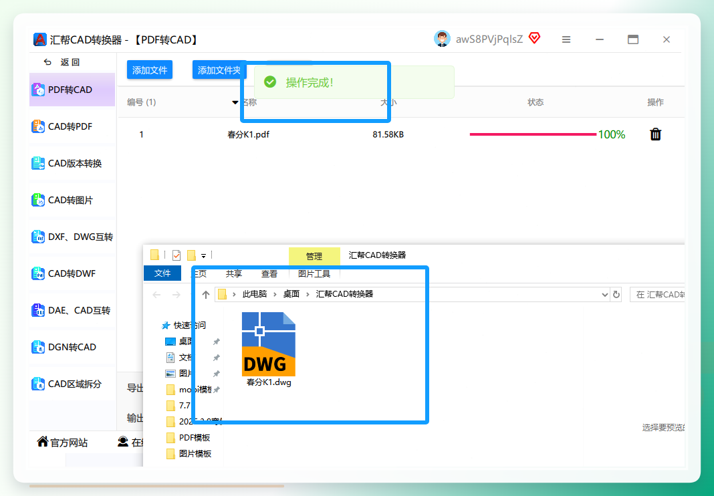714x496 pixels.
Task: Click the path chevron after 此电脑
Action: coord(275,295)
